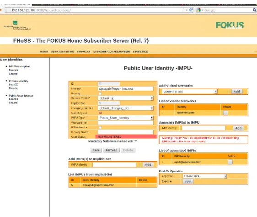257x217 pixels.
Task: Open the Service Profile dropdown
Action: [126, 98]
